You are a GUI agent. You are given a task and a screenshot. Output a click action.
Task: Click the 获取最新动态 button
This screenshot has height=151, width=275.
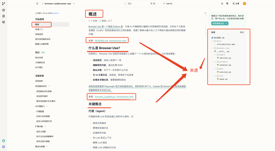(220, 23)
